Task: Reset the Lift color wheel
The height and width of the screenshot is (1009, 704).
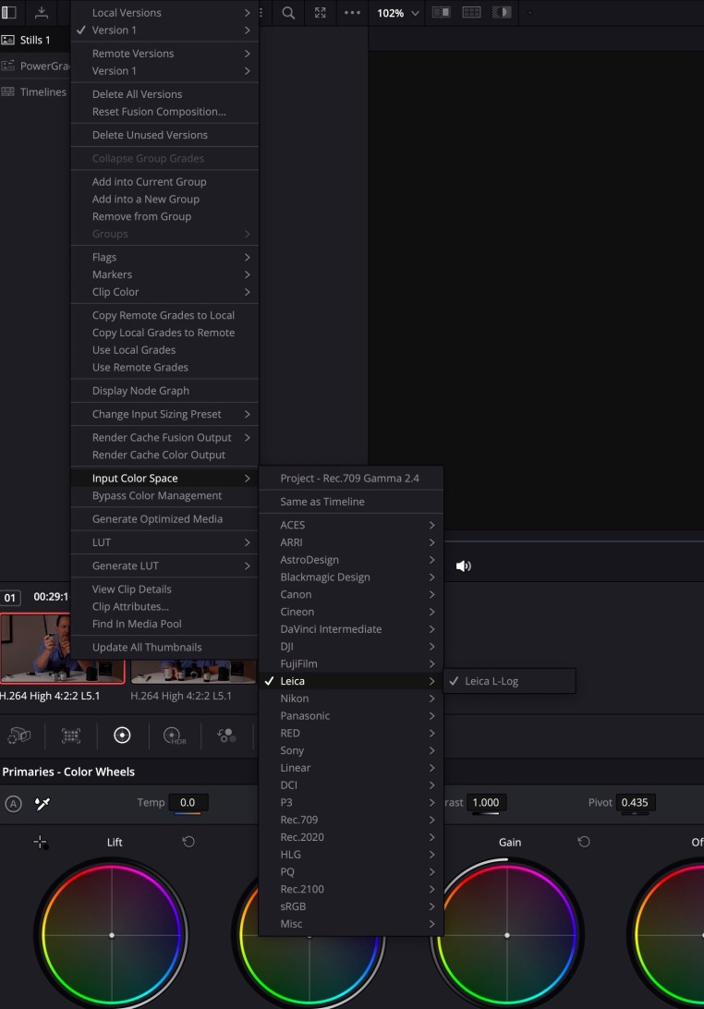Action: point(188,842)
